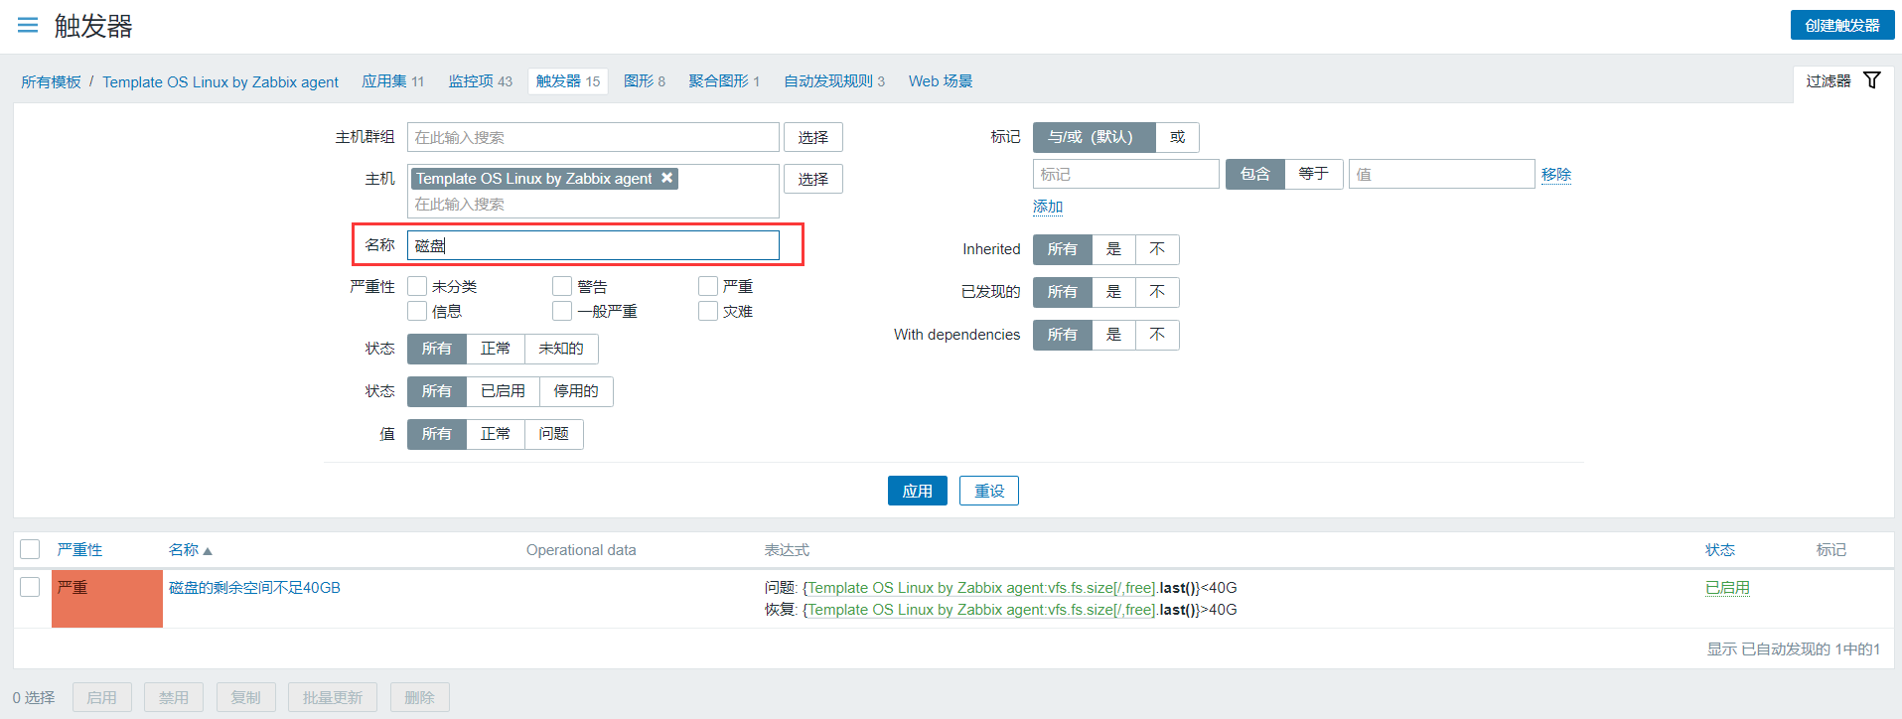Image resolution: width=1902 pixels, height=719 pixels.
Task: Set 已发现的 filter to 不
Action: click(1157, 292)
